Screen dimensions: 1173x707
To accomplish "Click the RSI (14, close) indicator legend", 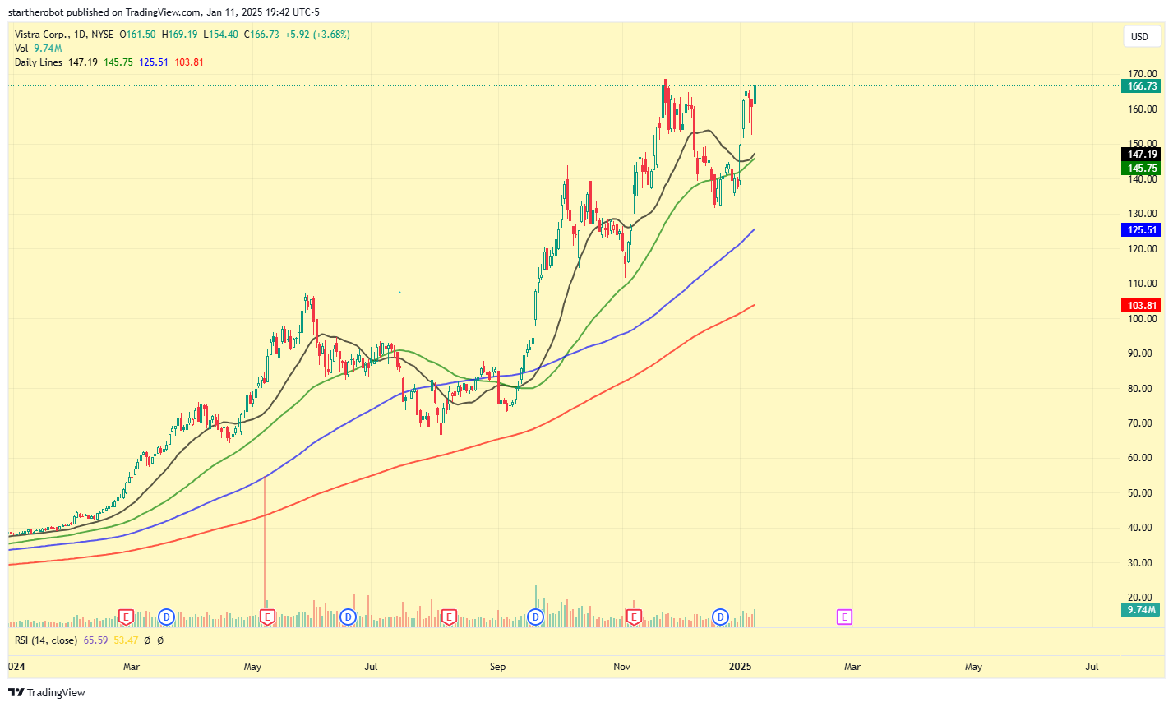I will click(x=46, y=640).
